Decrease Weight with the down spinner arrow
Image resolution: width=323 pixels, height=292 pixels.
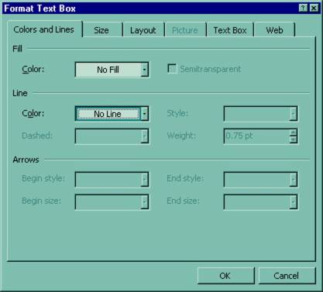tap(293, 139)
